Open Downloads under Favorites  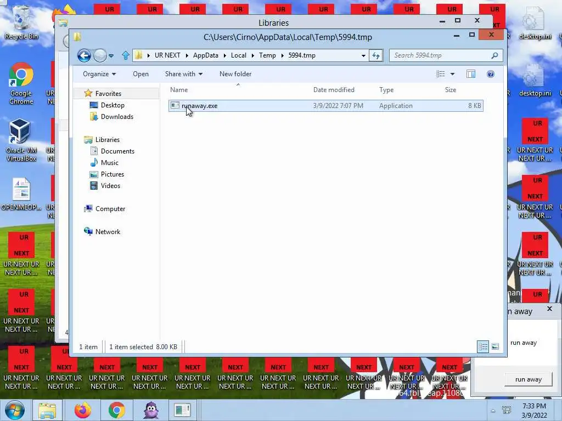coord(117,117)
